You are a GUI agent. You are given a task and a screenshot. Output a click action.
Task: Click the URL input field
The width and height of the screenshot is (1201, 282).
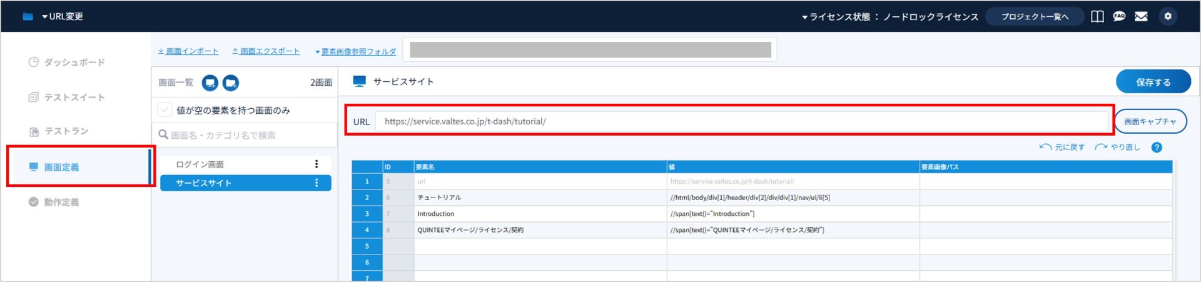click(x=741, y=121)
